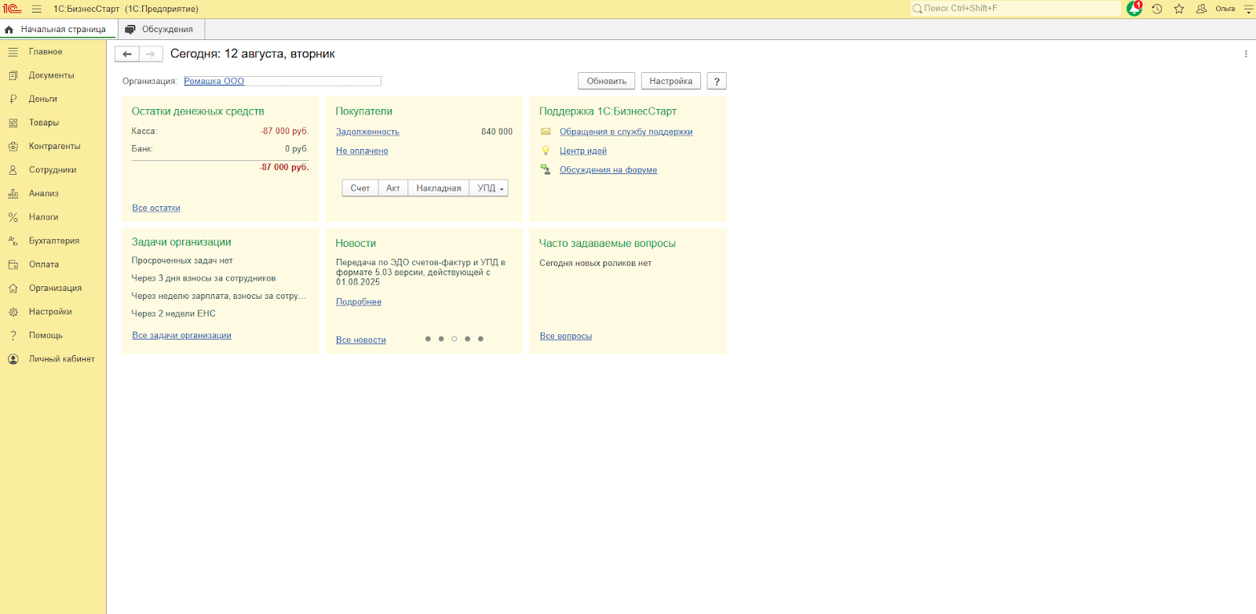
Task: Open the service and settings dropdown at top-right
Action: (x=1248, y=9)
